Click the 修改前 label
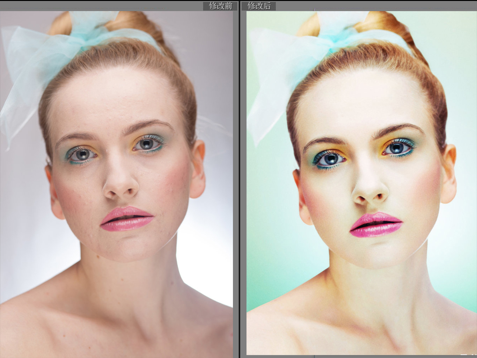Screen dimensions: 477x358 click(220, 6)
